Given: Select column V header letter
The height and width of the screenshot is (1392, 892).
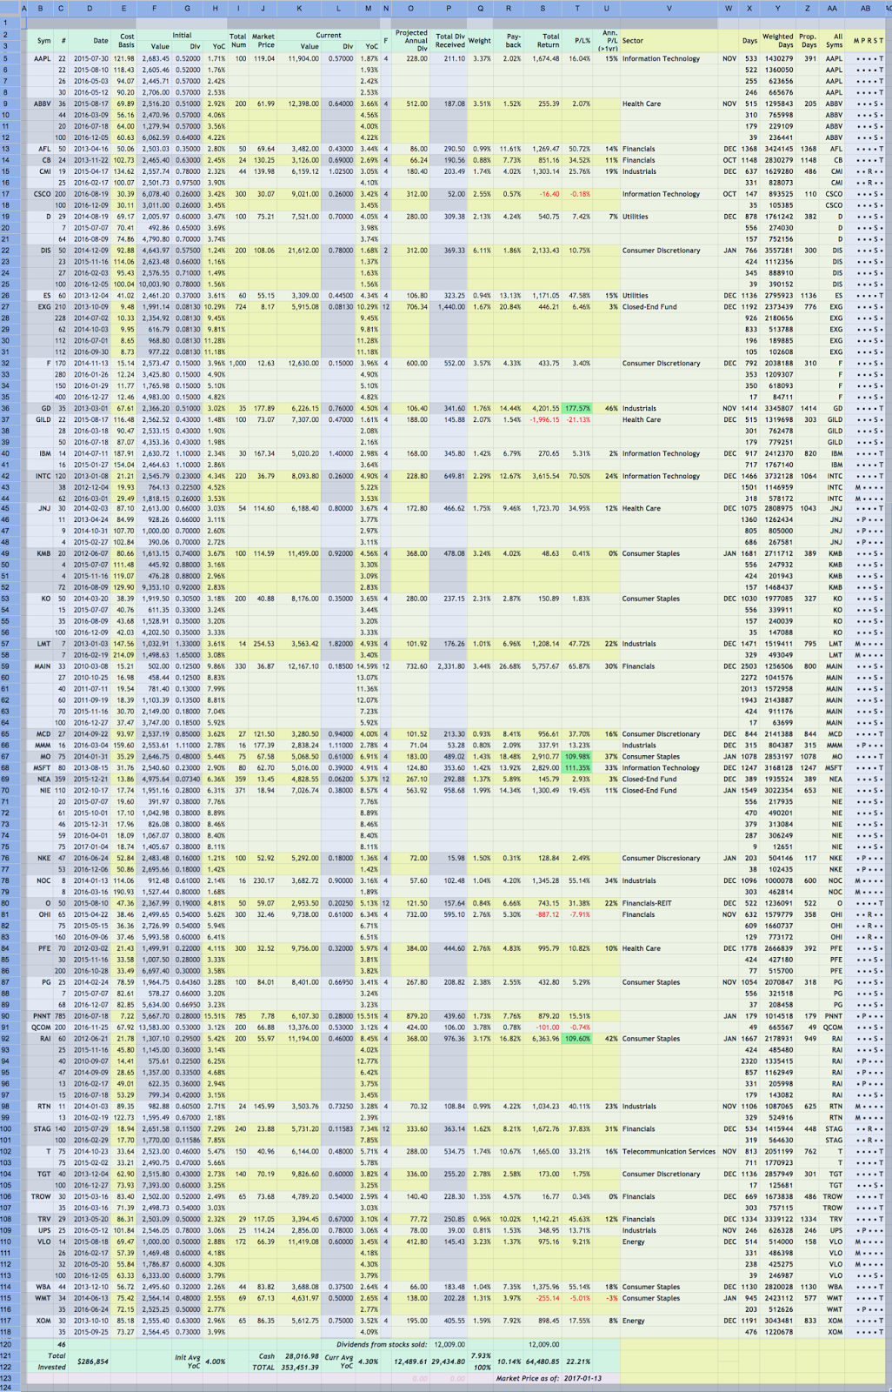Looking at the screenshot, I should point(669,9).
